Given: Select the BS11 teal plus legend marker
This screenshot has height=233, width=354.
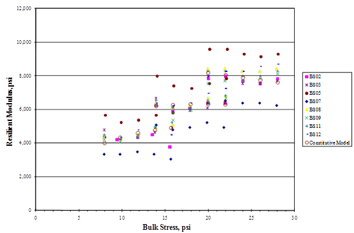Looking at the screenshot, I should [x=307, y=126].
